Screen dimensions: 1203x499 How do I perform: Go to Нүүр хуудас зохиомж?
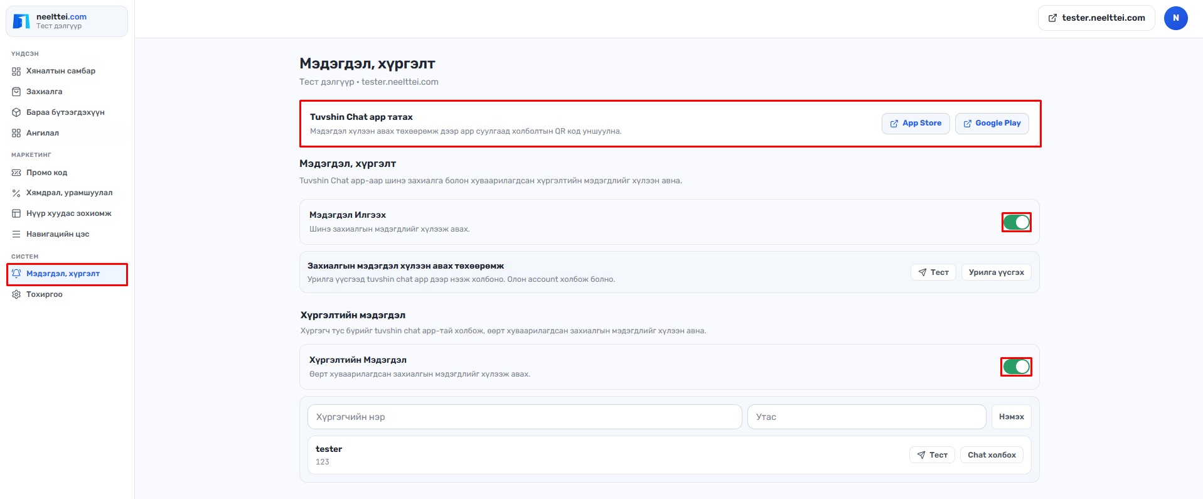point(67,213)
